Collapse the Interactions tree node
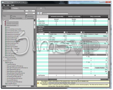The height and width of the screenshot is (90, 113). 4,61
